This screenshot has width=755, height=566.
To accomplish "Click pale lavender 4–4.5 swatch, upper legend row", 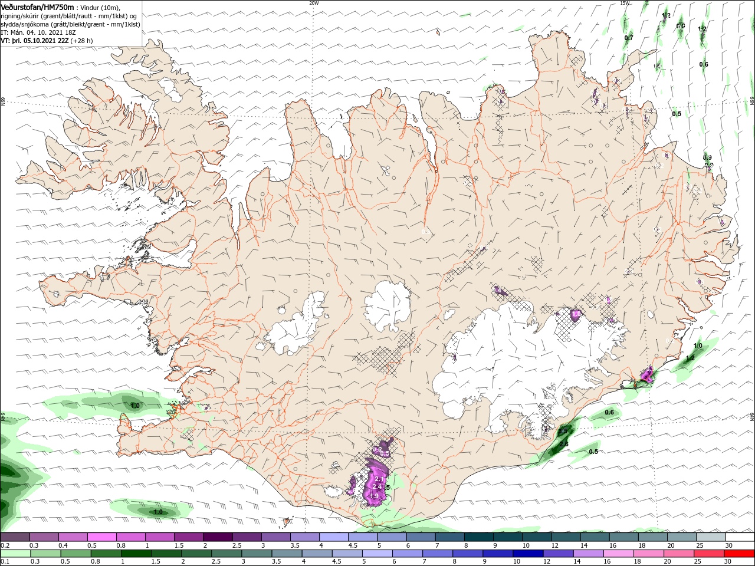I will pos(333,537).
